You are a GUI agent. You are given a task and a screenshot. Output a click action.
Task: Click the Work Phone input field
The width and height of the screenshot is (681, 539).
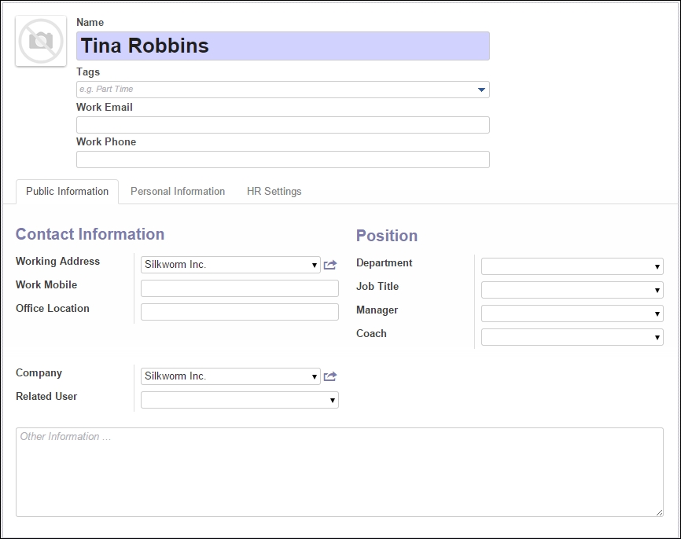tap(283, 159)
